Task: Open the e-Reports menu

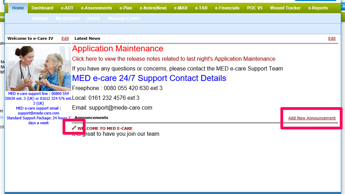Action: click(318, 8)
